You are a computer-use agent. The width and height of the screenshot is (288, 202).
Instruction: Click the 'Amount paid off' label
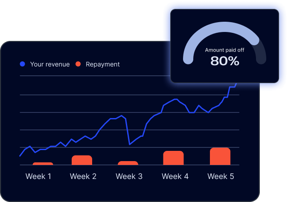point(224,50)
